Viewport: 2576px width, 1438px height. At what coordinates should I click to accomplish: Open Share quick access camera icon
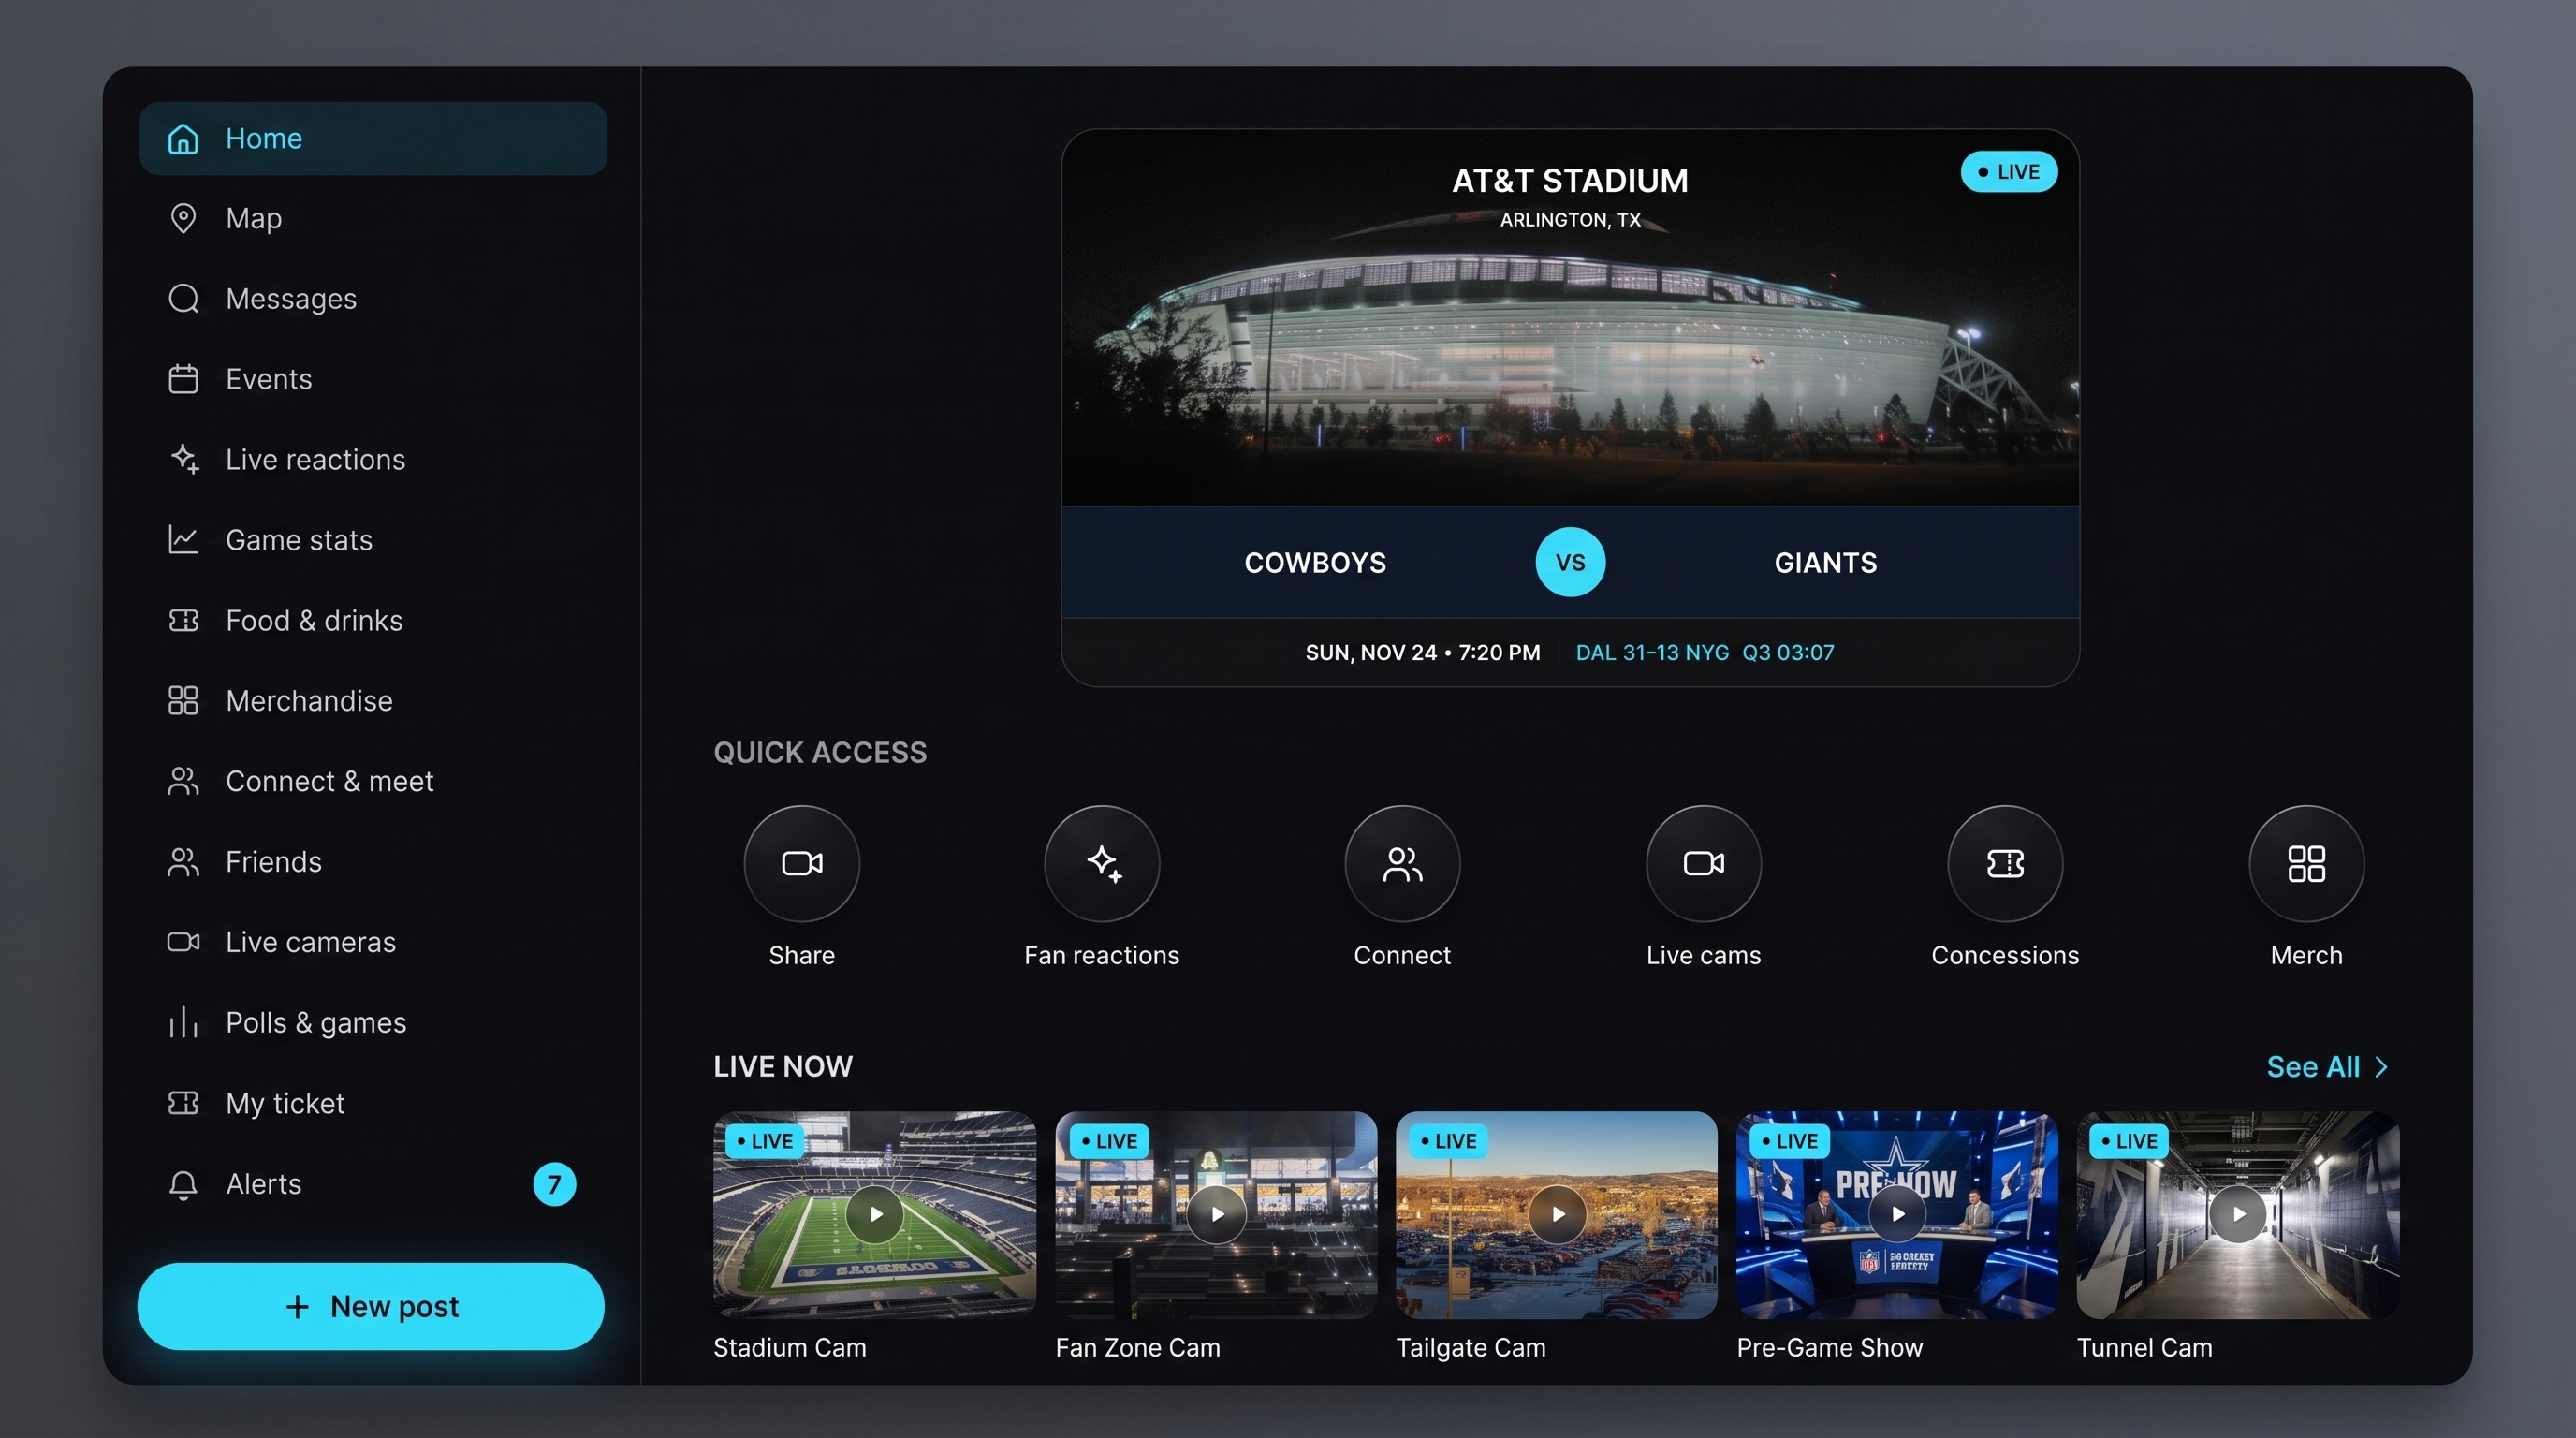coord(802,863)
